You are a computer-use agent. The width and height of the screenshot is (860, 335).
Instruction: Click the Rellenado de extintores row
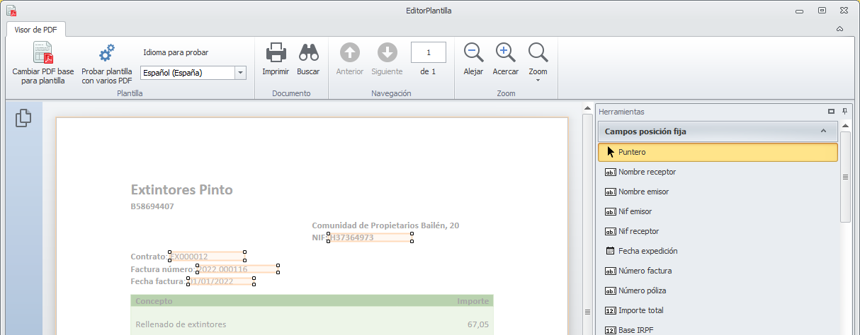click(181, 324)
